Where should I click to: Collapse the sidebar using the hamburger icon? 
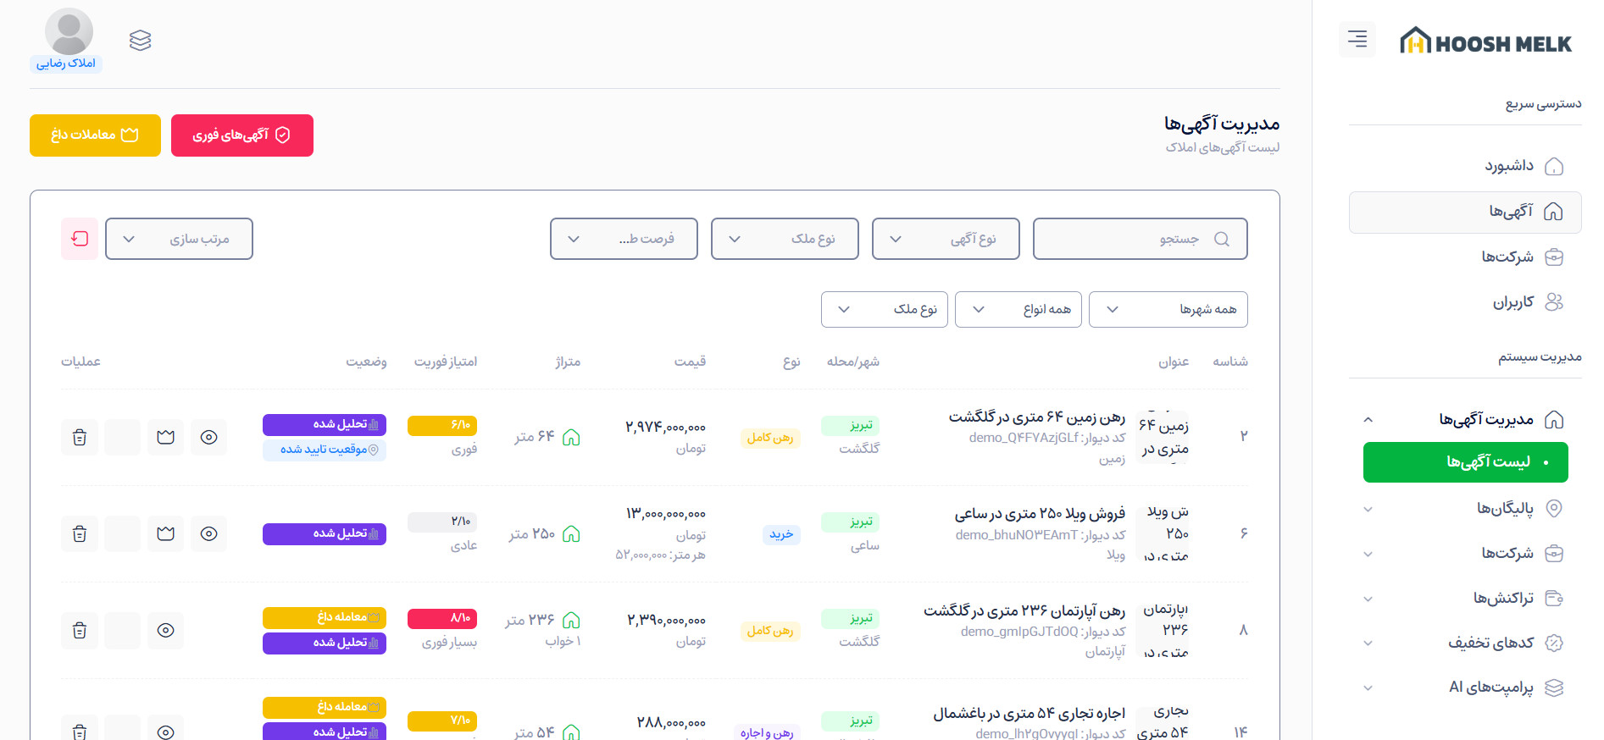coord(1357,39)
